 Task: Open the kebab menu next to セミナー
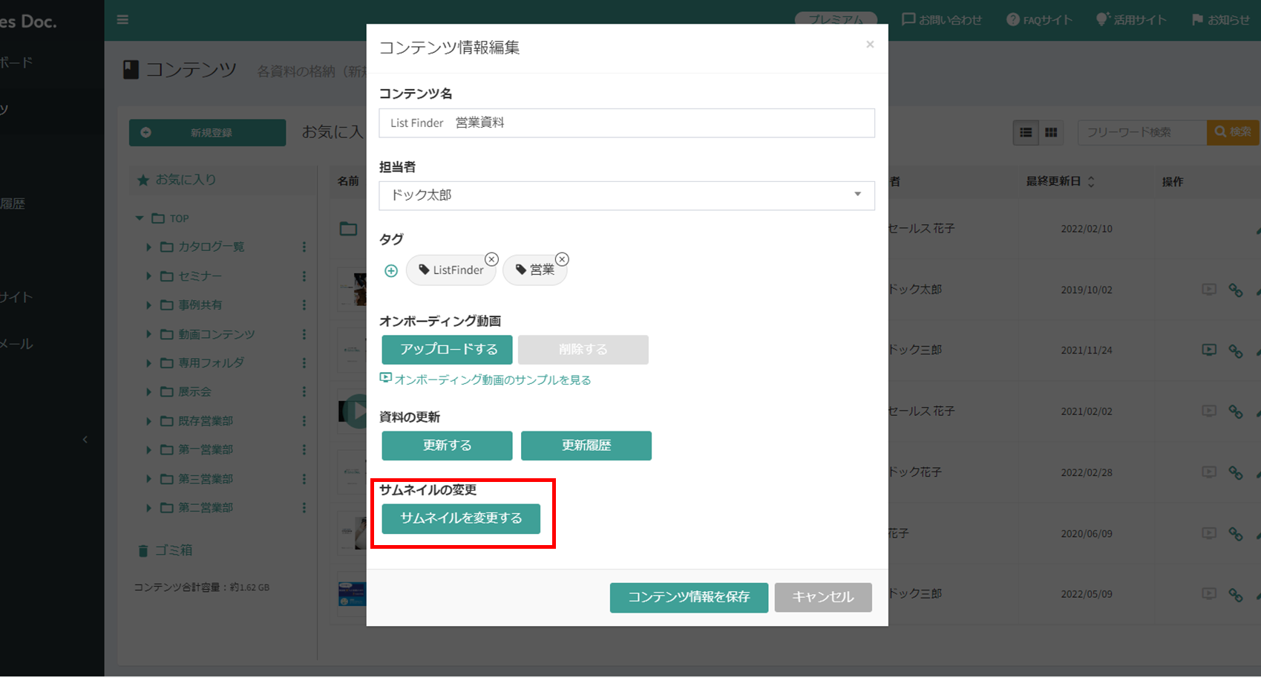(304, 276)
